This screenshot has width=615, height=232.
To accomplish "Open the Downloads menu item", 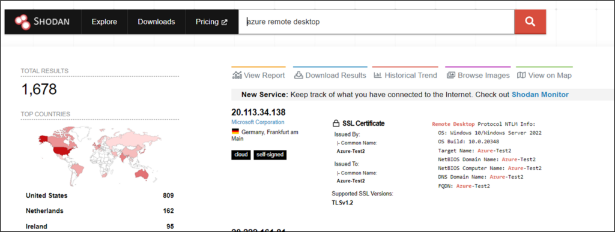I will coord(156,22).
